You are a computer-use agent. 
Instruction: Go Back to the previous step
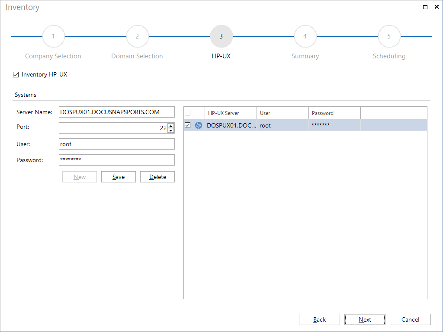click(x=319, y=319)
